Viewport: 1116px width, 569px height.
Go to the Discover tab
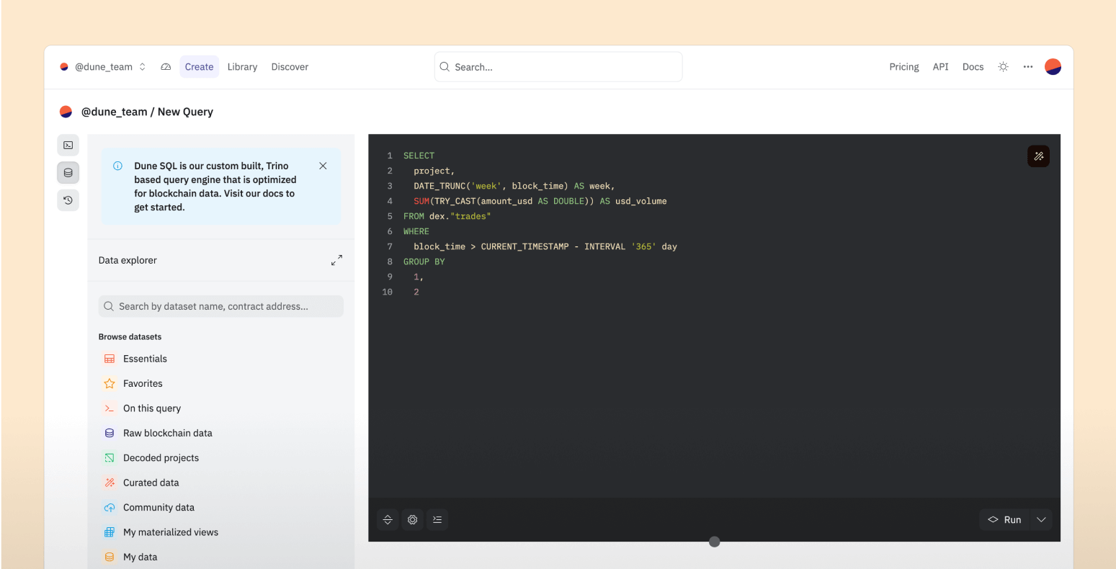[290, 66]
